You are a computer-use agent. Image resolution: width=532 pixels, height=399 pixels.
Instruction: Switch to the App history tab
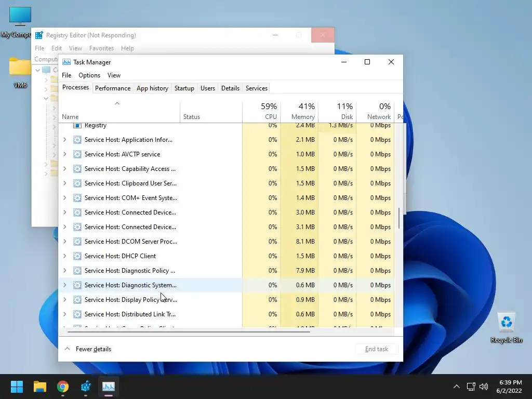pyautogui.click(x=152, y=88)
